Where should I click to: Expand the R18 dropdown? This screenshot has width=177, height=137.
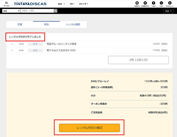pos(169,11)
